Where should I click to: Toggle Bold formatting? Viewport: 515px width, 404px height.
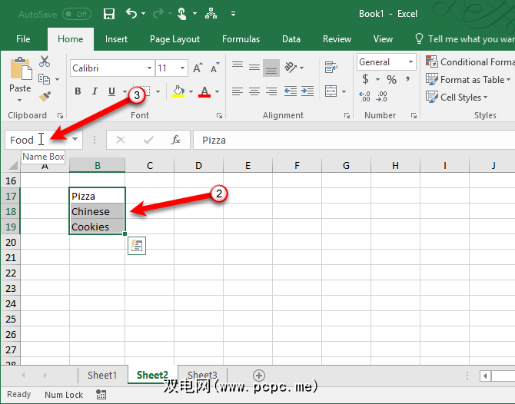(78, 92)
